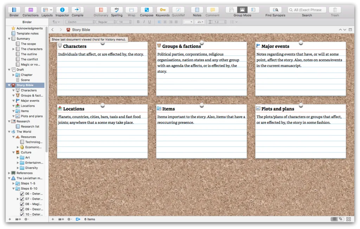360x229 pixels.
Task: Adjust the font size 14 stepper
Action: [x=130, y=22]
